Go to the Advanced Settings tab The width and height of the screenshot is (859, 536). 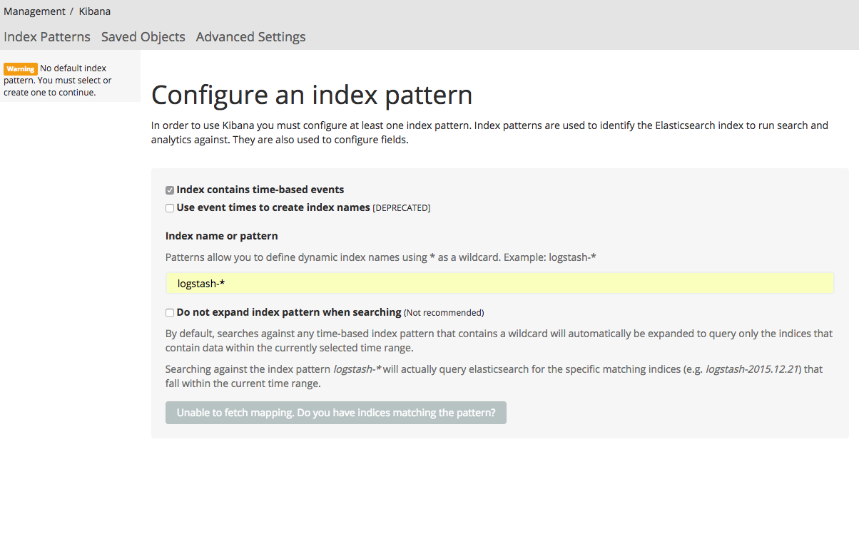coord(250,37)
